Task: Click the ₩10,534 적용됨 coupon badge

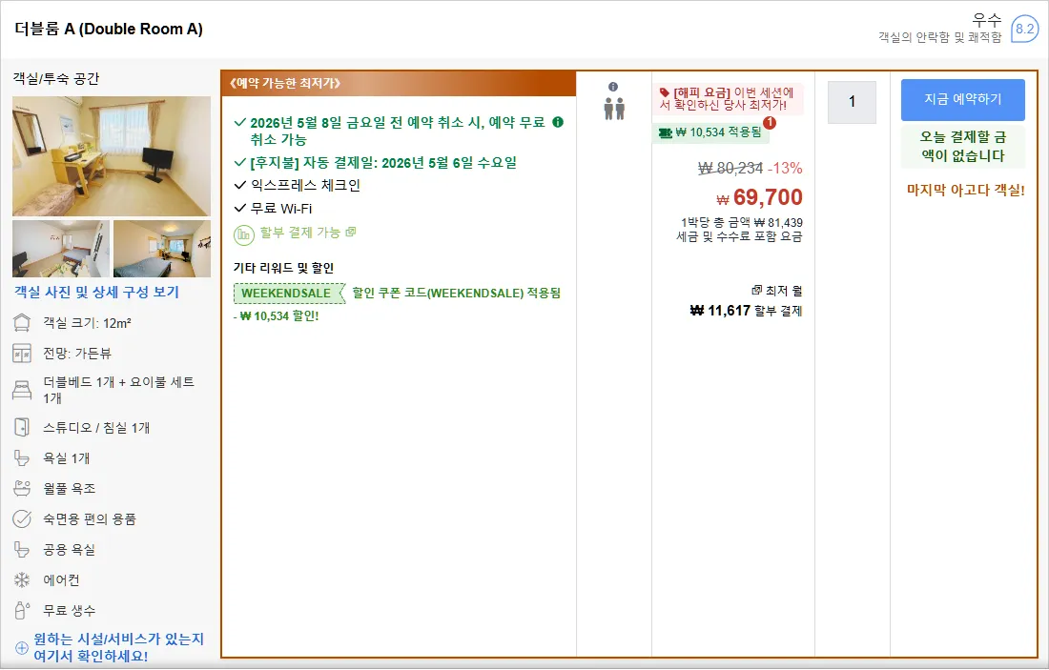Action: pyautogui.click(x=710, y=132)
